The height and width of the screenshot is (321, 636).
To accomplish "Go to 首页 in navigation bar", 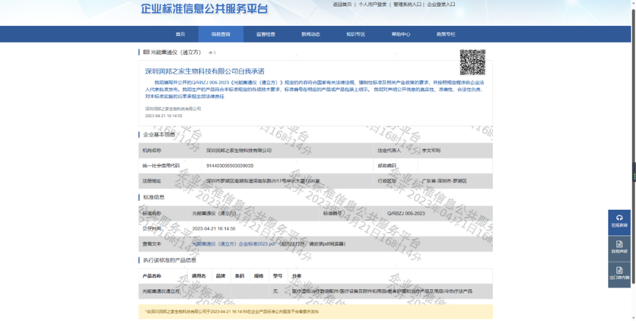I will click(180, 35).
